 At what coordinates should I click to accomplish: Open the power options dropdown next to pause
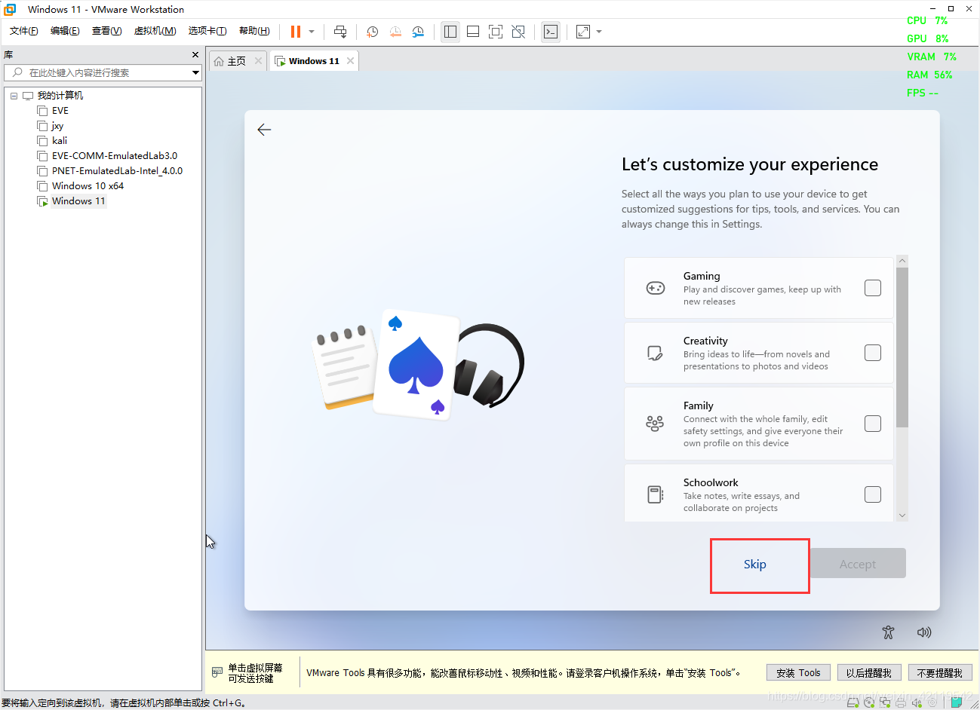tap(312, 32)
